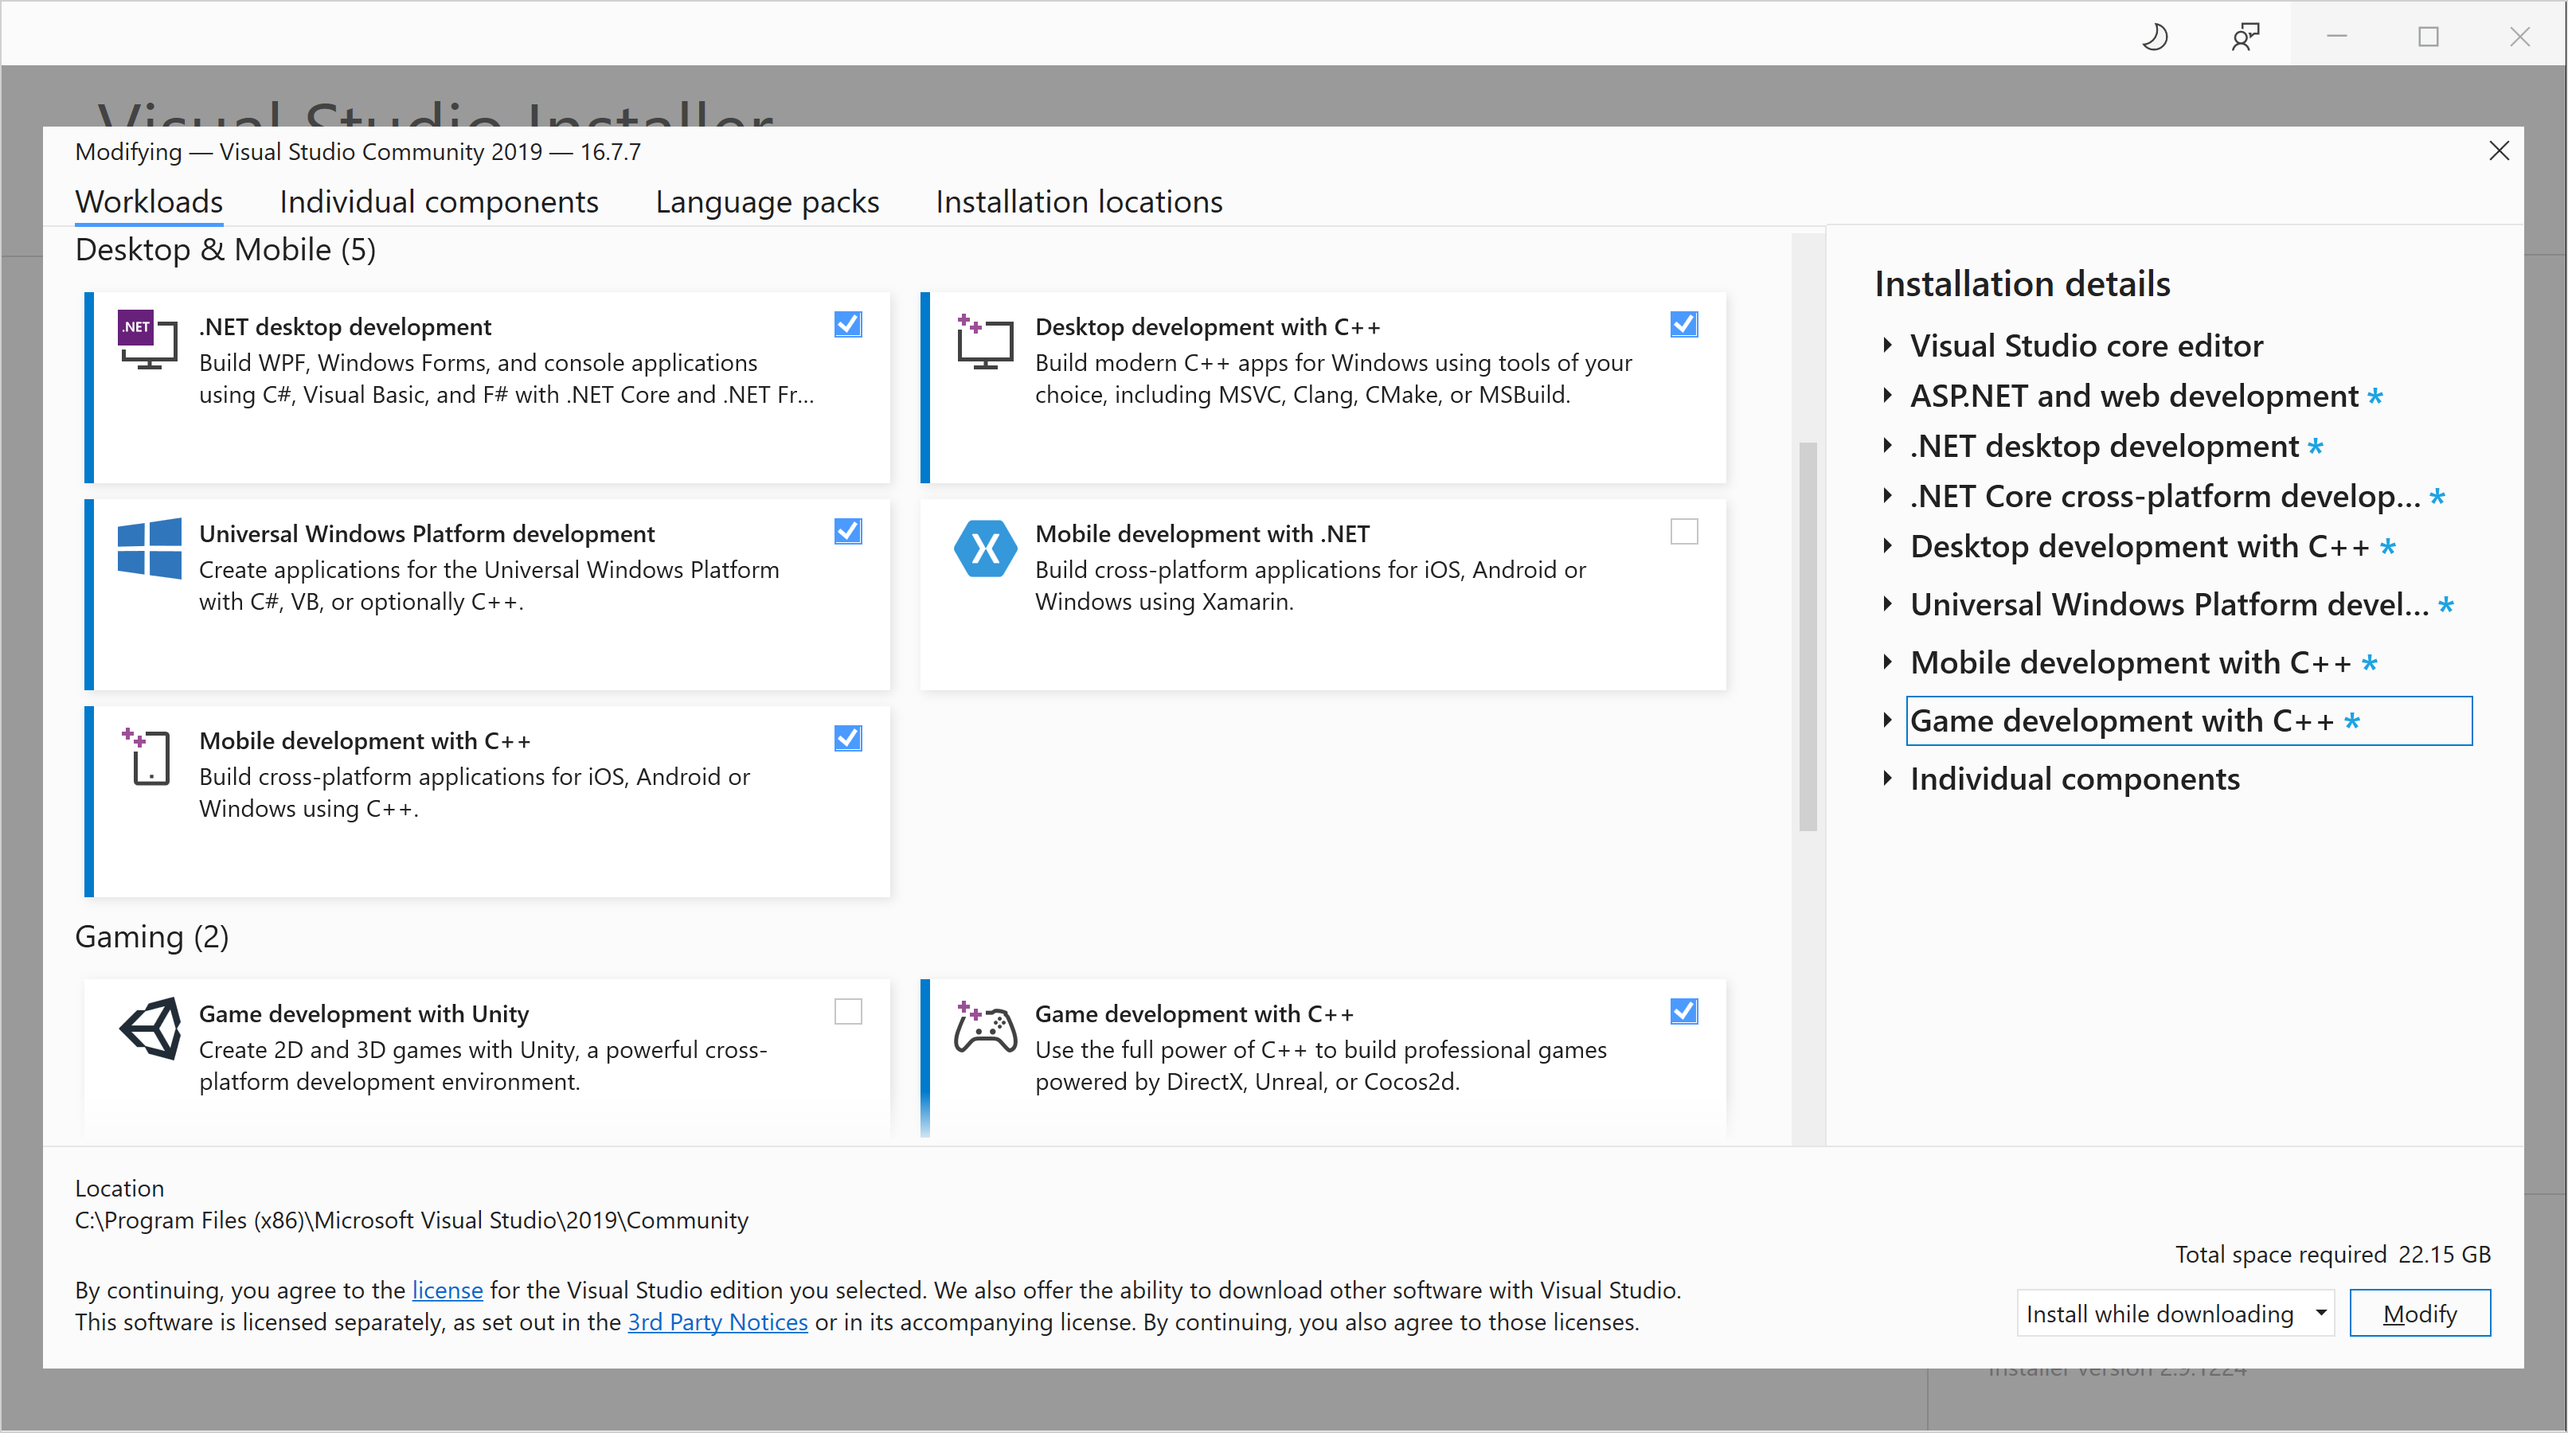Image resolution: width=2568 pixels, height=1433 pixels.
Task: Click the Xamarin mobile development icon
Action: (985, 548)
